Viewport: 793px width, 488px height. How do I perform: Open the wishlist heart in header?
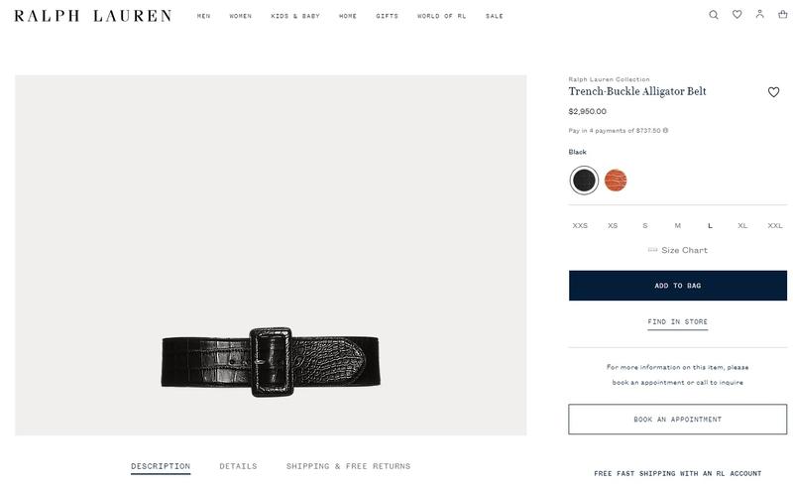pos(736,15)
